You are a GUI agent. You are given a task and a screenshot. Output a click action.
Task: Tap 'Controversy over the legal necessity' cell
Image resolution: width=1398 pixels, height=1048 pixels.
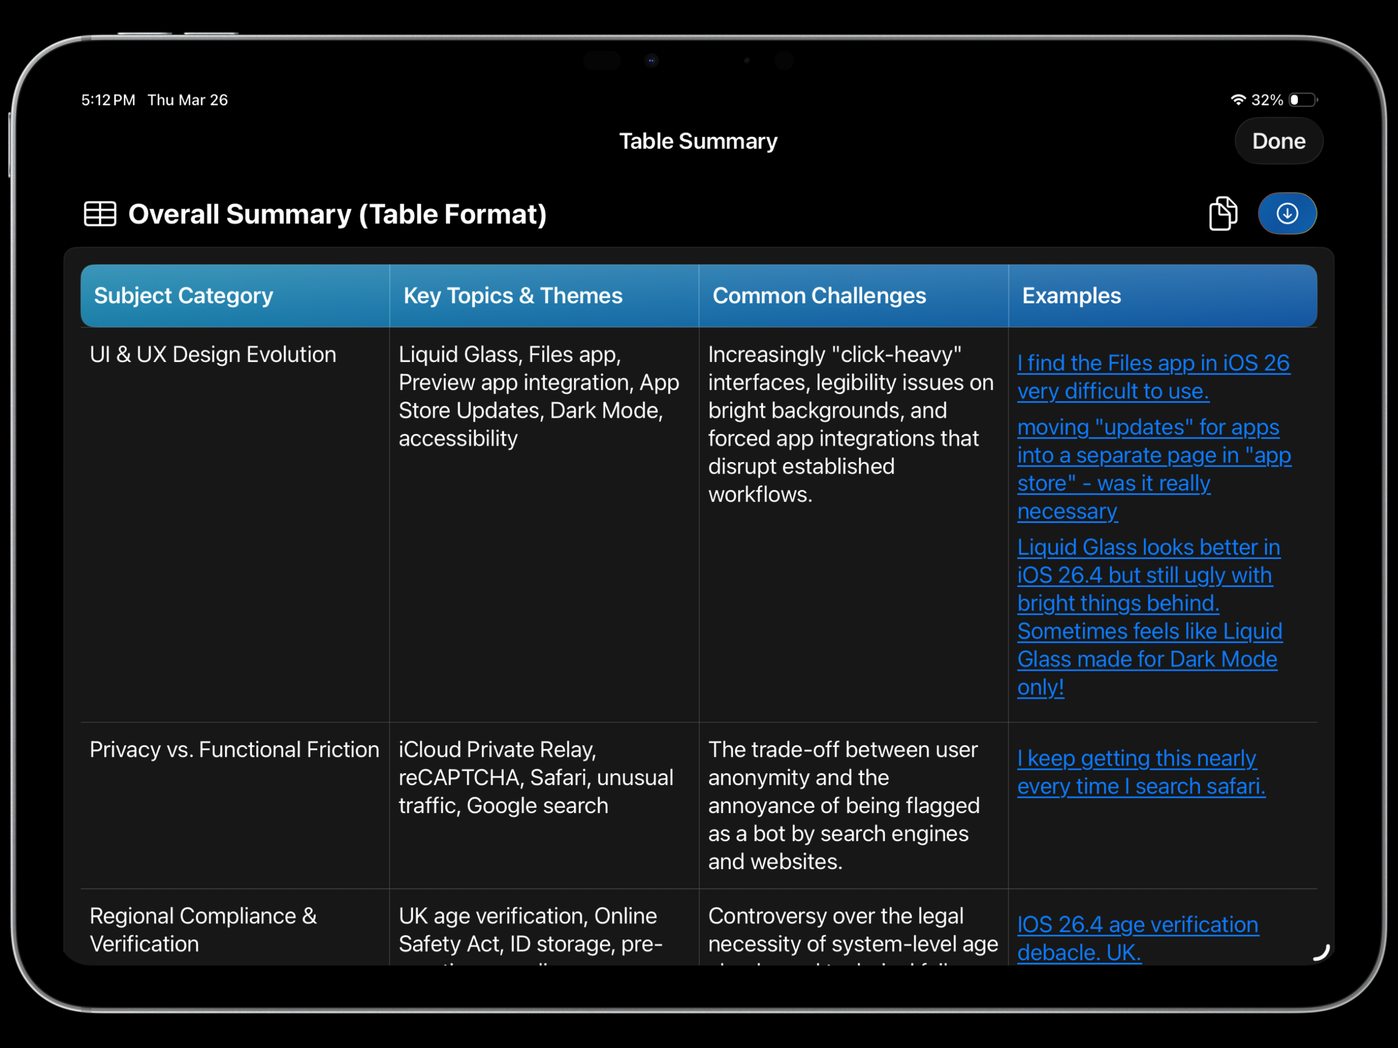coord(853,927)
